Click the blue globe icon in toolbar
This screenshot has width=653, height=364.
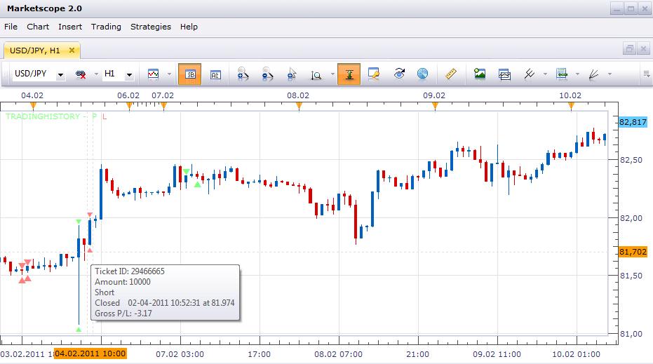click(x=422, y=74)
